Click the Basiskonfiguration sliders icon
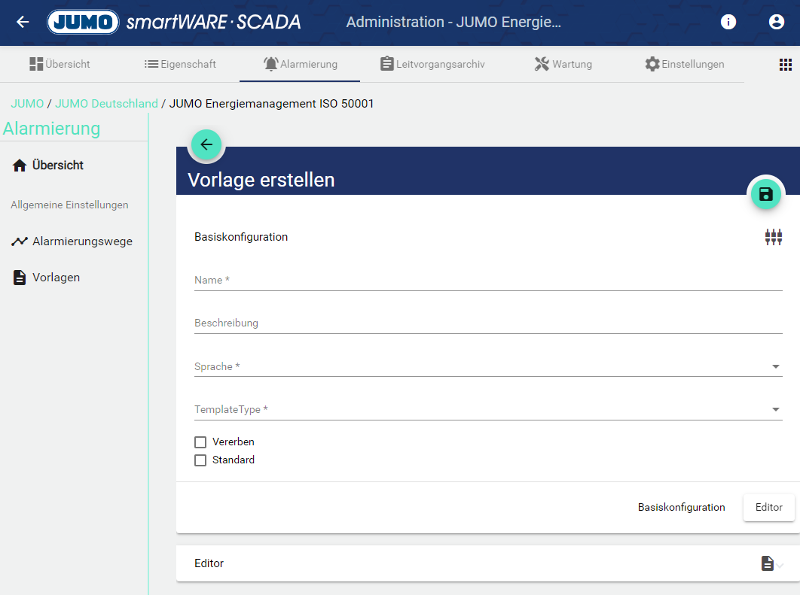Screen dimensions: 800x595 (x=773, y=237)
